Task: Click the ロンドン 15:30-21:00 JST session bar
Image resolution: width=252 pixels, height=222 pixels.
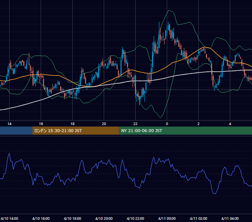Action: [x=76, y=131]
